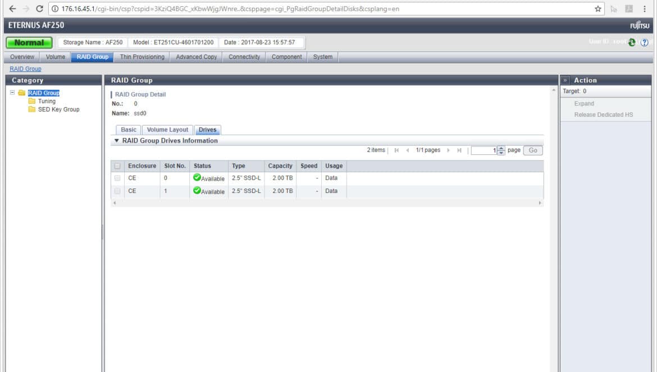Click the Go button for page navigation
This screenshot has width=657, height=372.
coord(533,150)
